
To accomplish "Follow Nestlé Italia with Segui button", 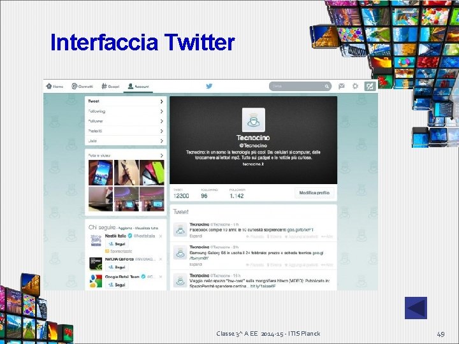I will point(117,243).
